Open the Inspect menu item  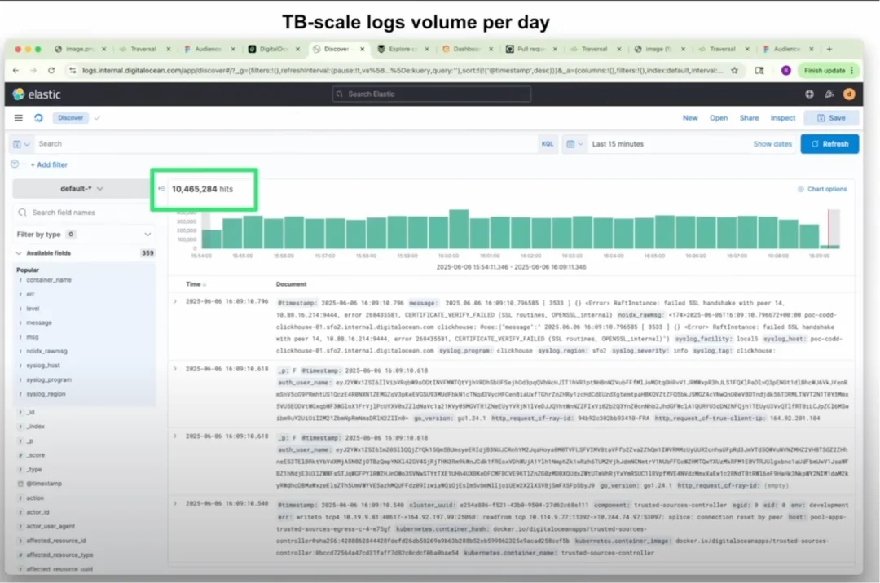click(782, 118)
